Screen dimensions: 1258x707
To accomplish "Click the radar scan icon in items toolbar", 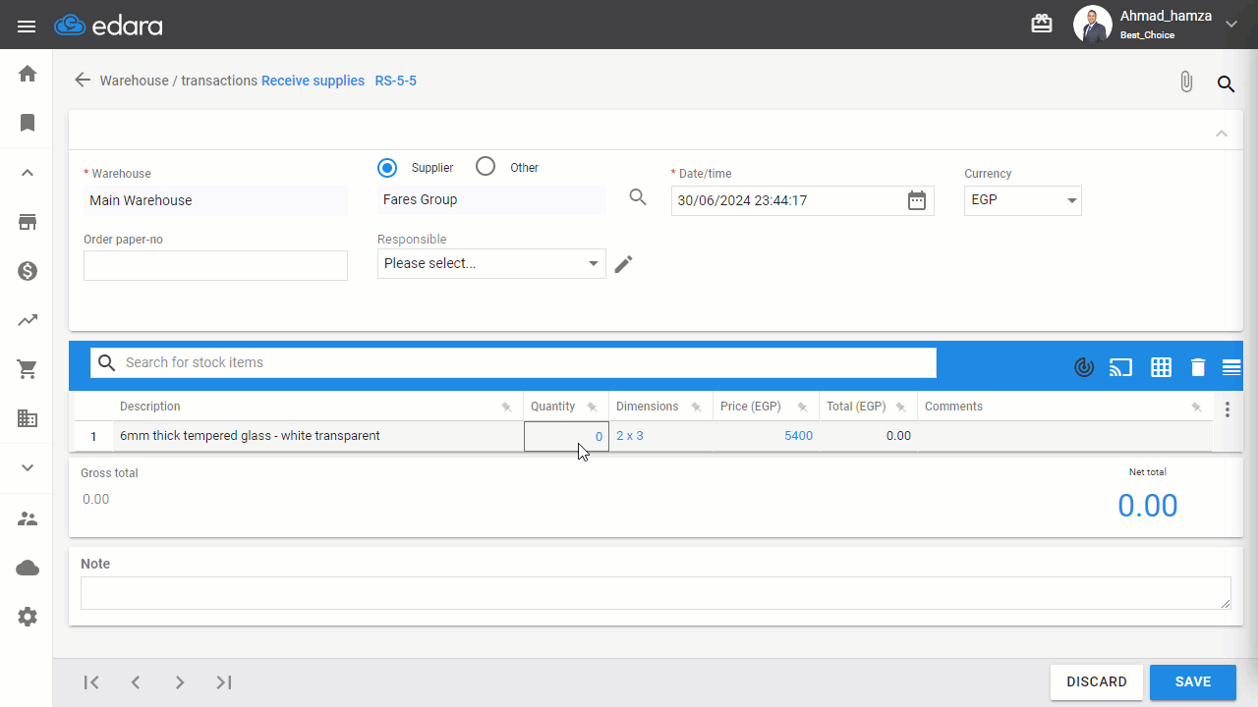I will click(1084, 367).
